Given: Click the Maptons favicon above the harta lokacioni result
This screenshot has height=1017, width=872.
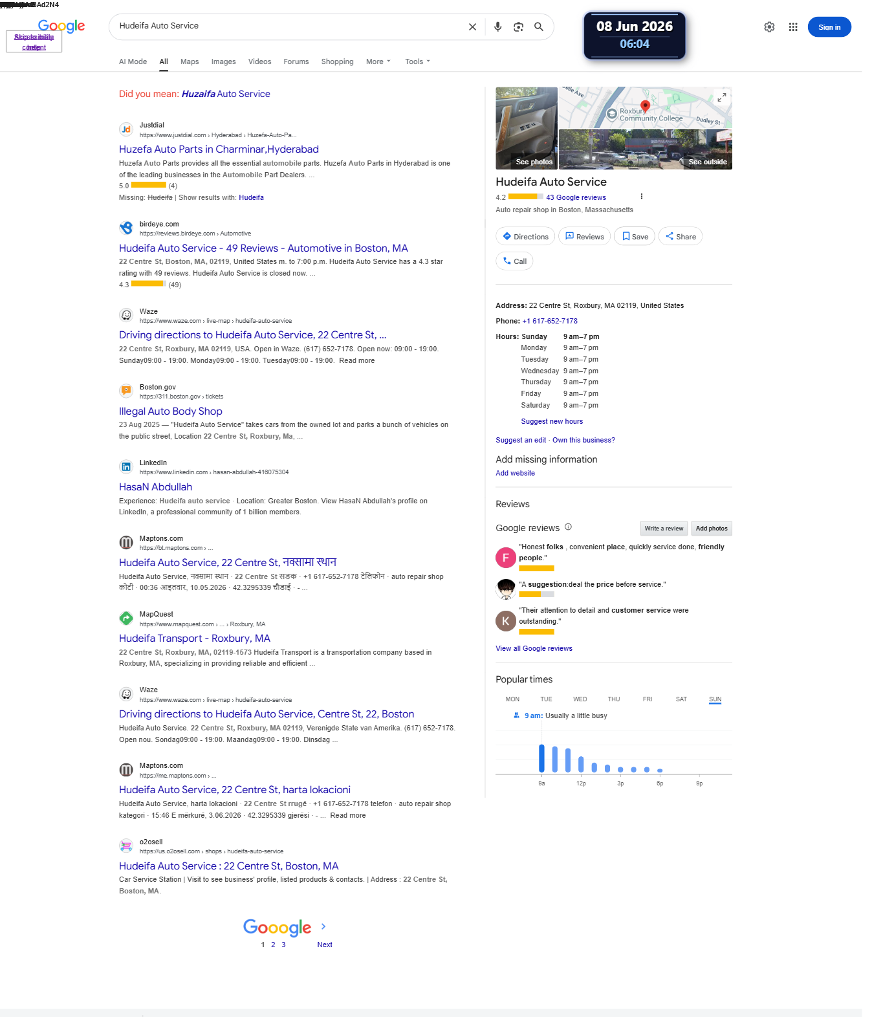Looking at the screenshot, I should coord(126,770).
